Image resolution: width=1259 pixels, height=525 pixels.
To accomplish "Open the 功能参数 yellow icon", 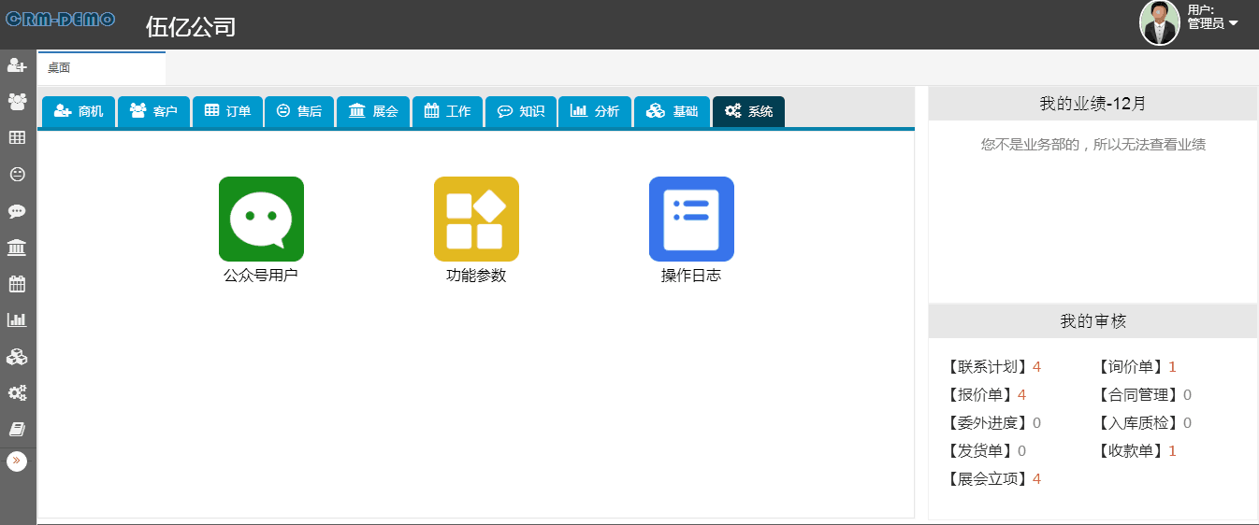I will [476, 219].
